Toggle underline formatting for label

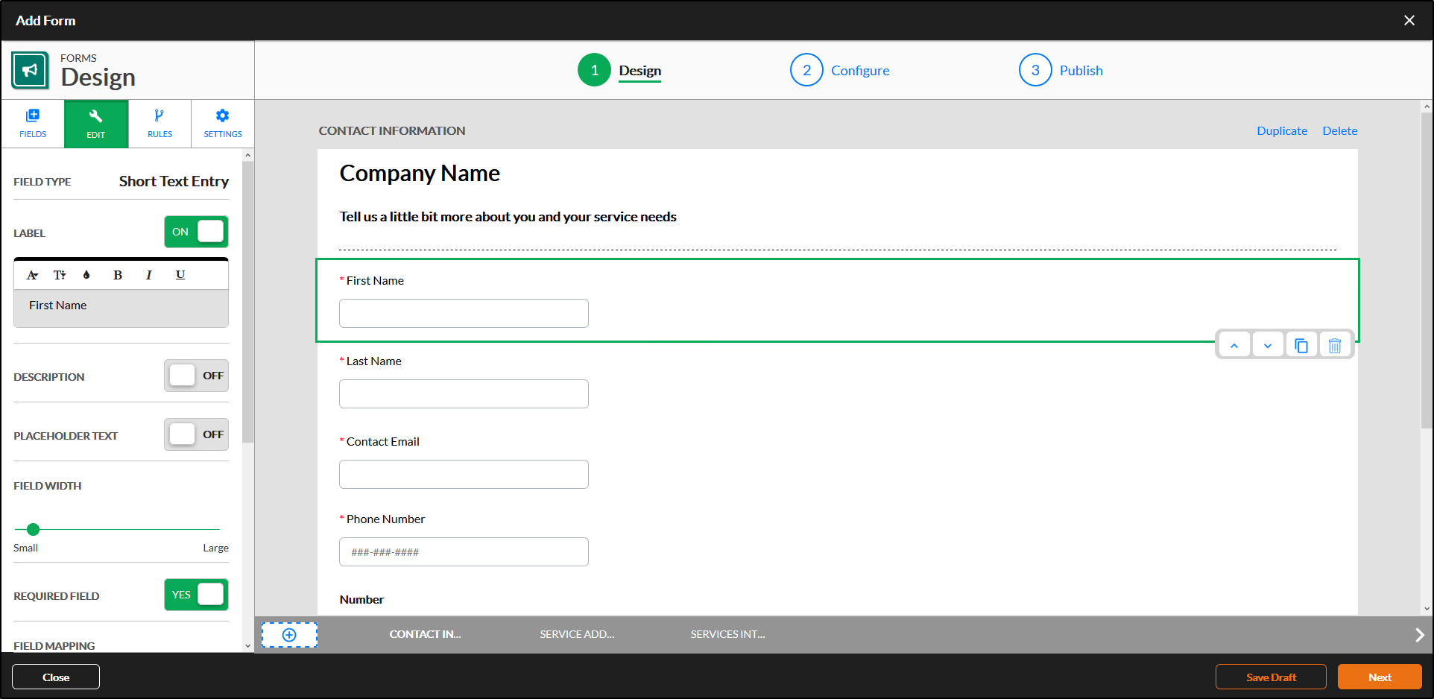[x=180, y=275]
